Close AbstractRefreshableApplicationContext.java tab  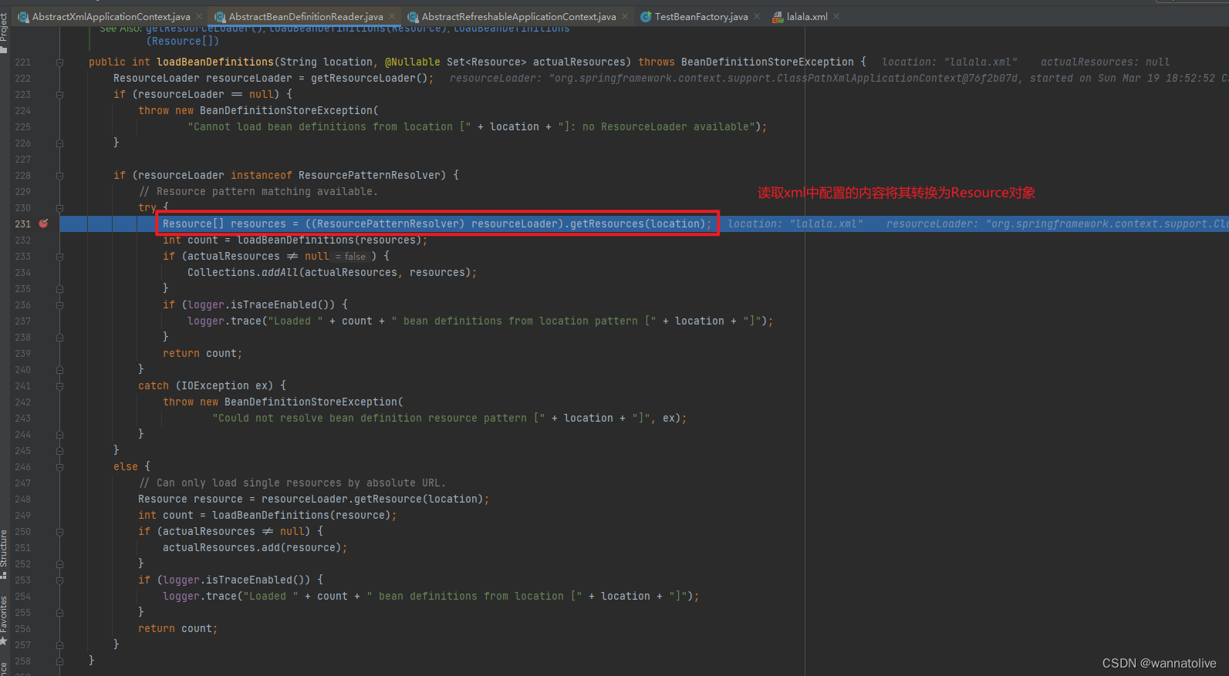(x=625, y=16)
